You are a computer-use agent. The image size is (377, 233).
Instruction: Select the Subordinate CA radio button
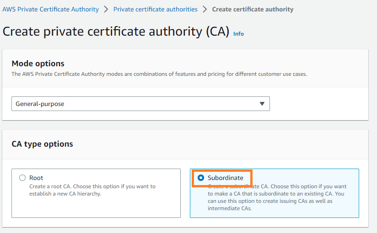[x=201, y=178]
